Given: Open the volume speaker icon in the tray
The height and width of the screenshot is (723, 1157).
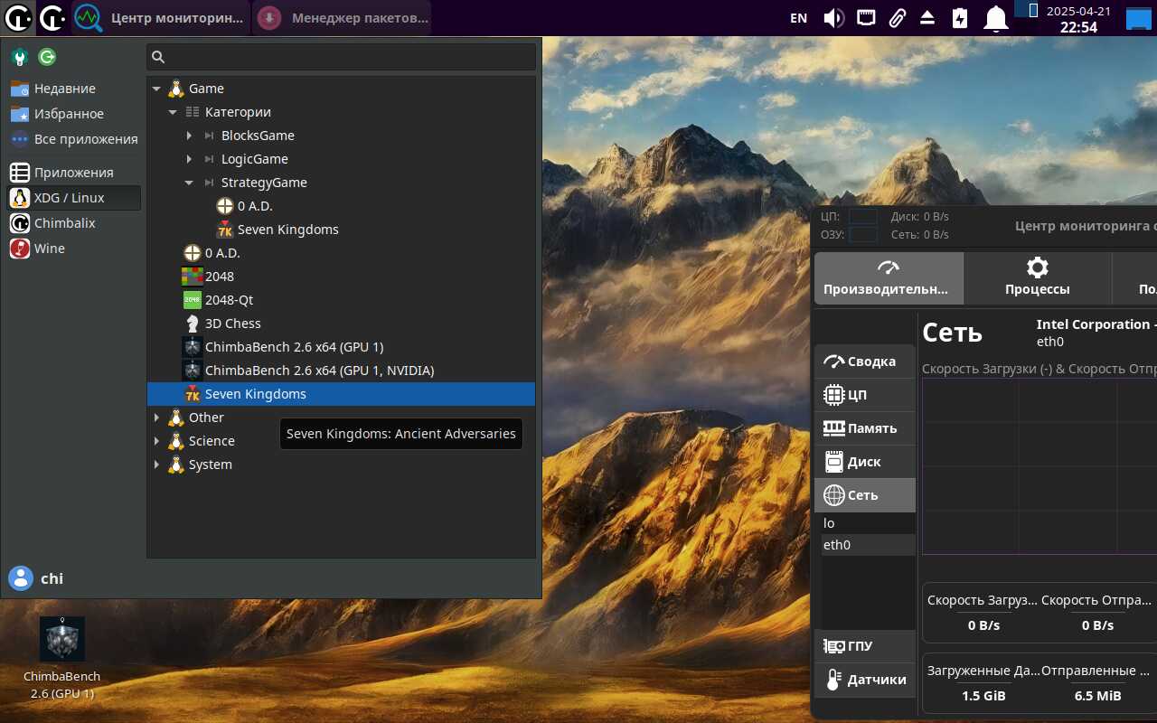Looking at the screenshot, I should coord(833,18).
